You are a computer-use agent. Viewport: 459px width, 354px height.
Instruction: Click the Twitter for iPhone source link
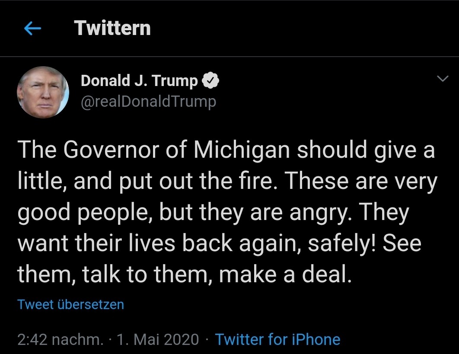pos(277,339)
